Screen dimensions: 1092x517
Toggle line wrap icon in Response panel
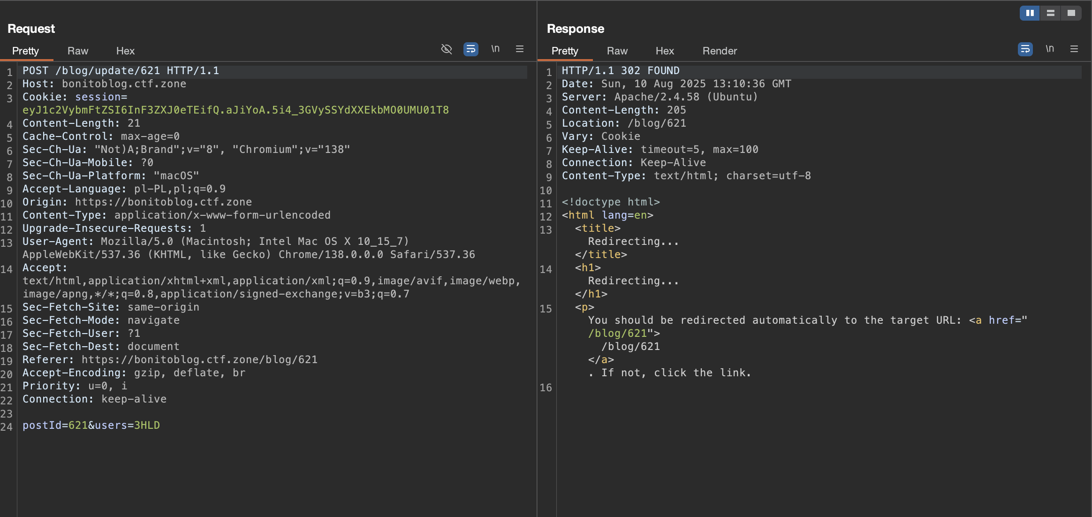click(1025, 49)
